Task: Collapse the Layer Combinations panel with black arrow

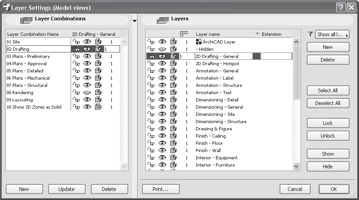Action: 134,21
